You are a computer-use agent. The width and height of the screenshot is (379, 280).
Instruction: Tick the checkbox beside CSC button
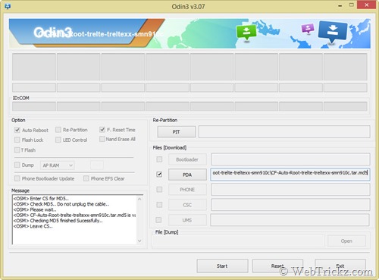click(159, 204)
